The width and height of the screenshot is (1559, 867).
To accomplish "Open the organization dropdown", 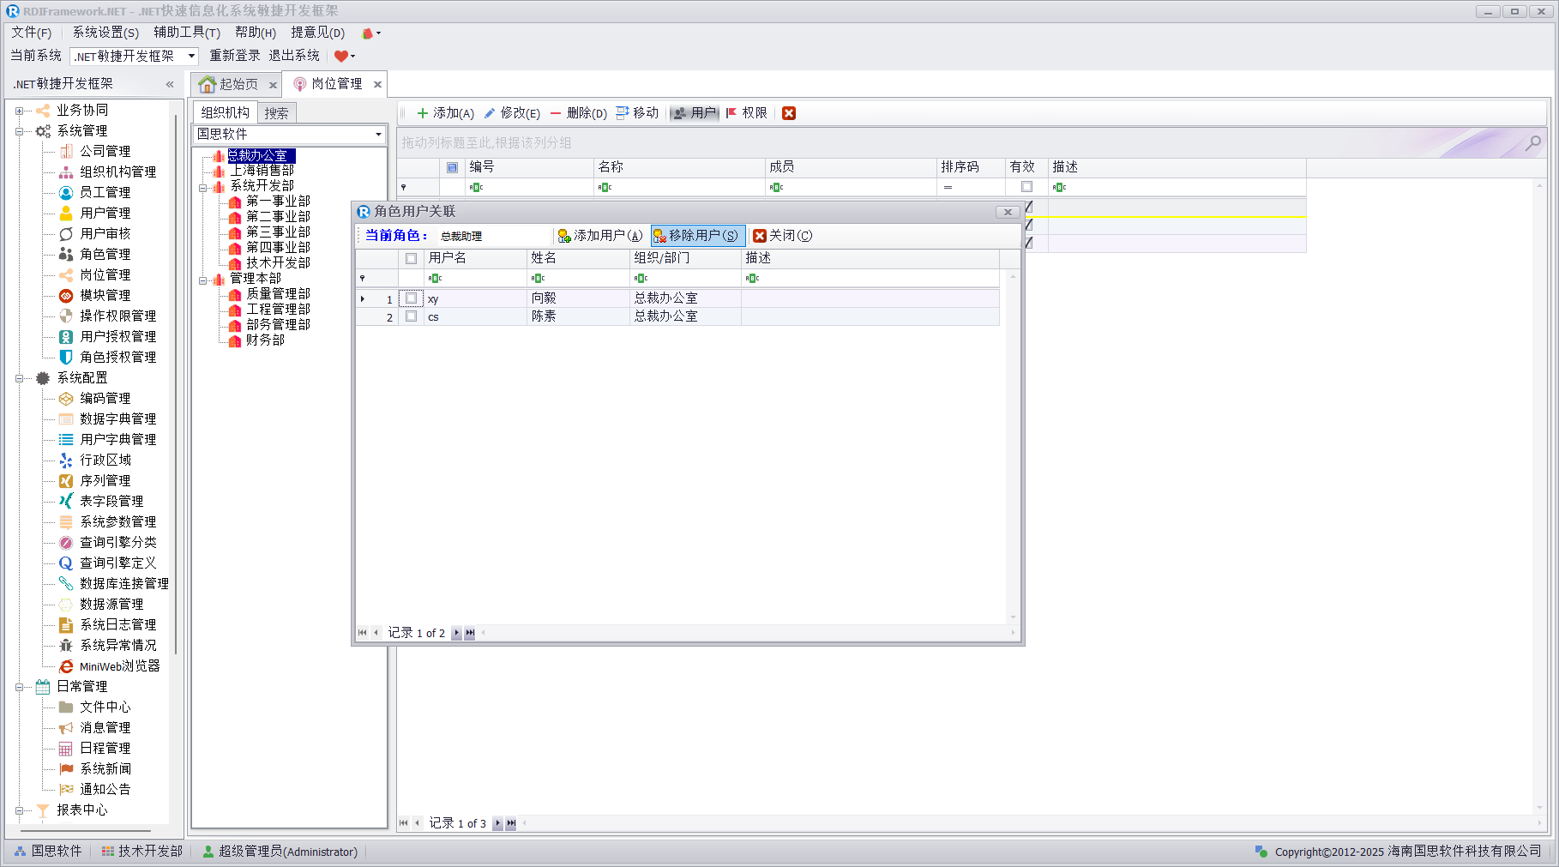I will coord(378,135).
